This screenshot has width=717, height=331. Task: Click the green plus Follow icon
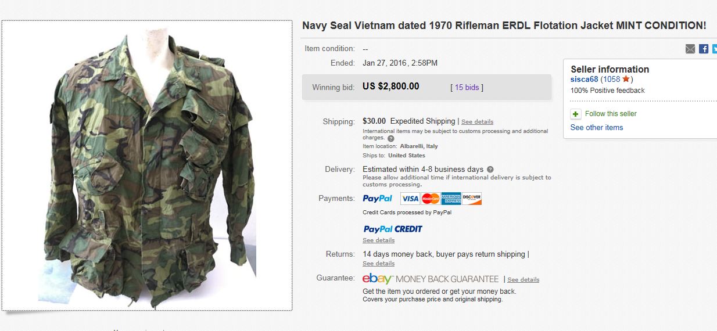click(x=576, y=114)
